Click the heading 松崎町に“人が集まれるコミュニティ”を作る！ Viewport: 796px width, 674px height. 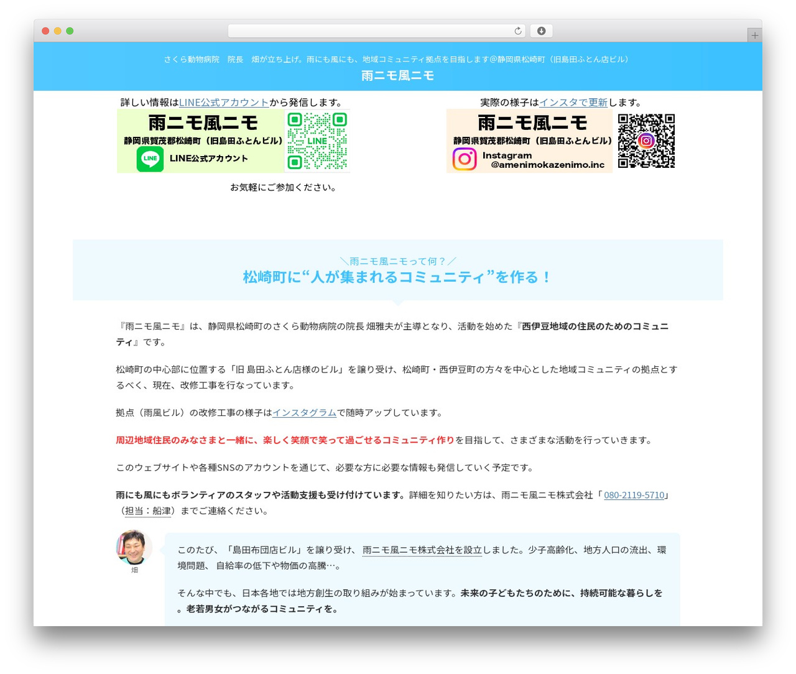(x=398, y=277)
